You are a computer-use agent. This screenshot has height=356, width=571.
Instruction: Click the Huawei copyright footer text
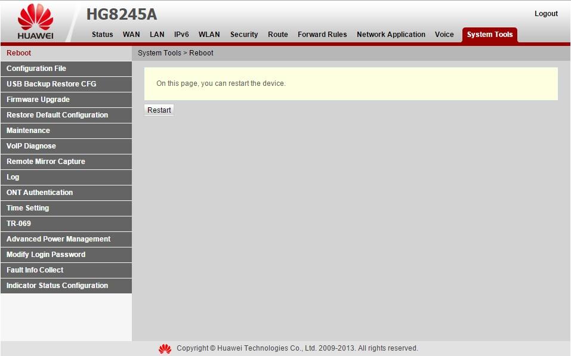pyautogui.click(x=297, y=348)
